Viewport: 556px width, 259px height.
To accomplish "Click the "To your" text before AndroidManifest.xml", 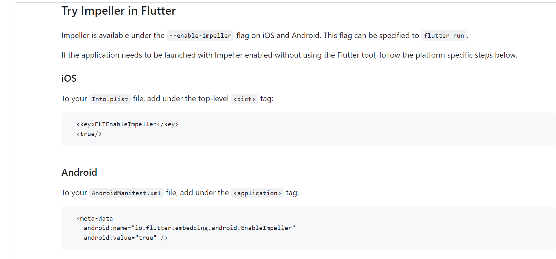I will pos(74,193).
